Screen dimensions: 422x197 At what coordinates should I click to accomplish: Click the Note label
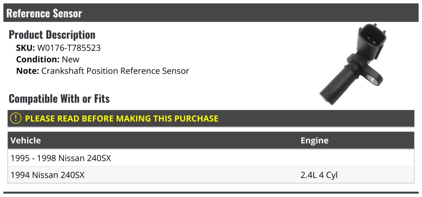(27, 71)
